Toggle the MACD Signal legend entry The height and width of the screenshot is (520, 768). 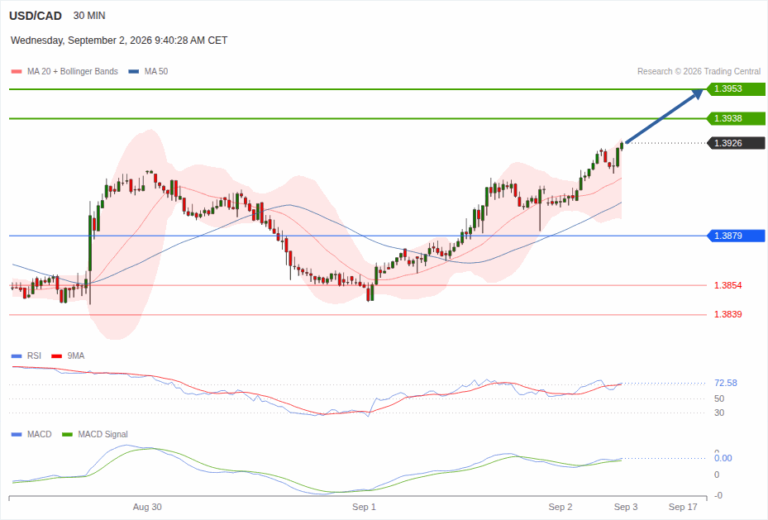[x=95, y=434]
